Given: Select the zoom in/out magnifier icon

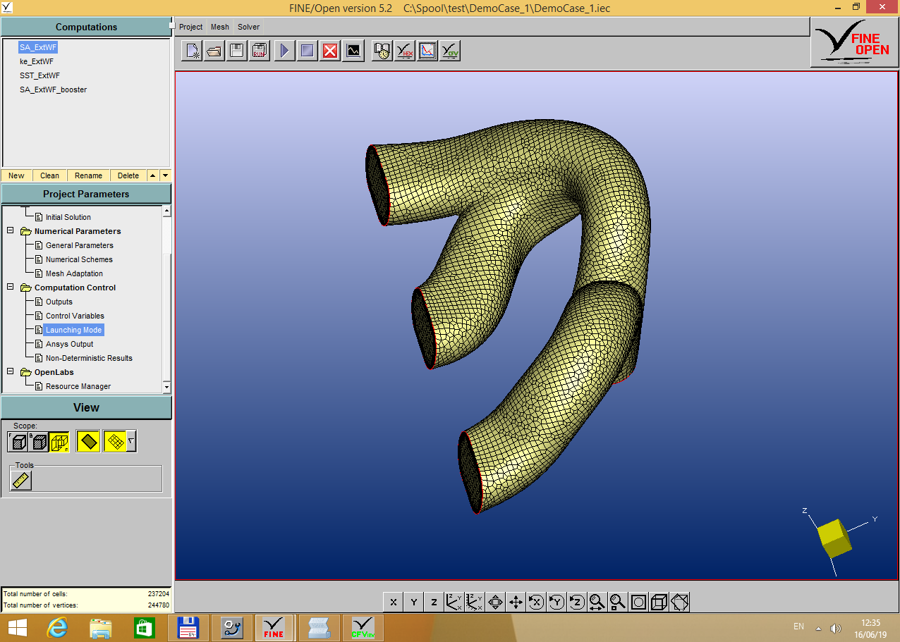Looking at the screenshot, I should (598, 602).
